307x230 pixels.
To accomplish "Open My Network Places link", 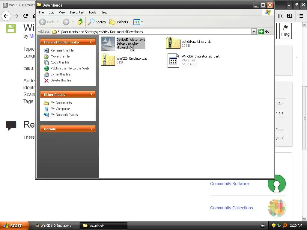I will pos(64,115).
